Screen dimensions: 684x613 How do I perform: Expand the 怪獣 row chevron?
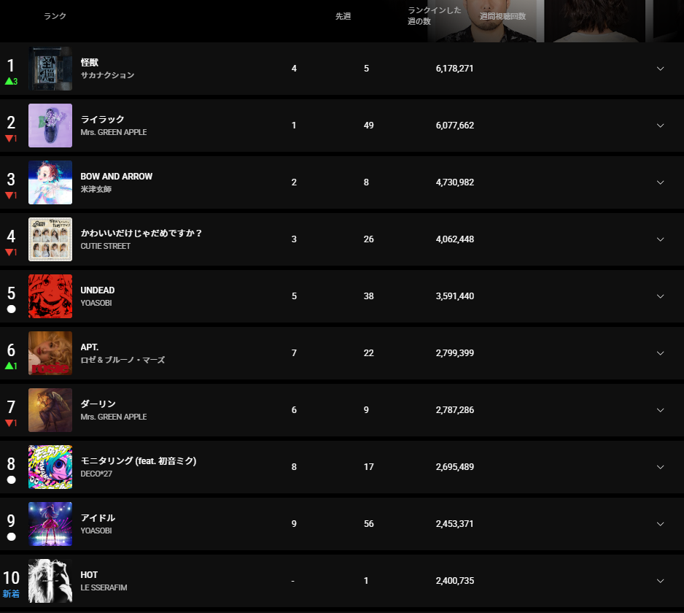point(660,69)
